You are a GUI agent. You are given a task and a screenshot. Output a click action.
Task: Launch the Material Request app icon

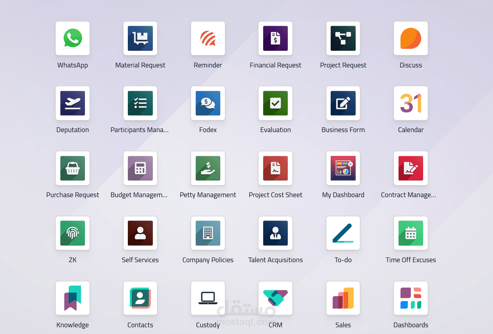pos(140,38)
